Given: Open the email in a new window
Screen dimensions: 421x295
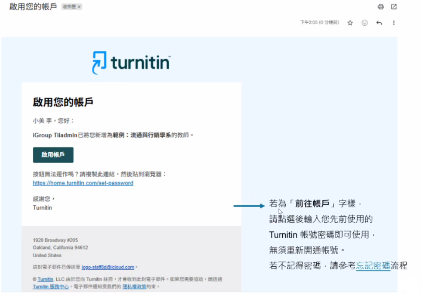Looking at the screenshot, I should coord(394,7).
